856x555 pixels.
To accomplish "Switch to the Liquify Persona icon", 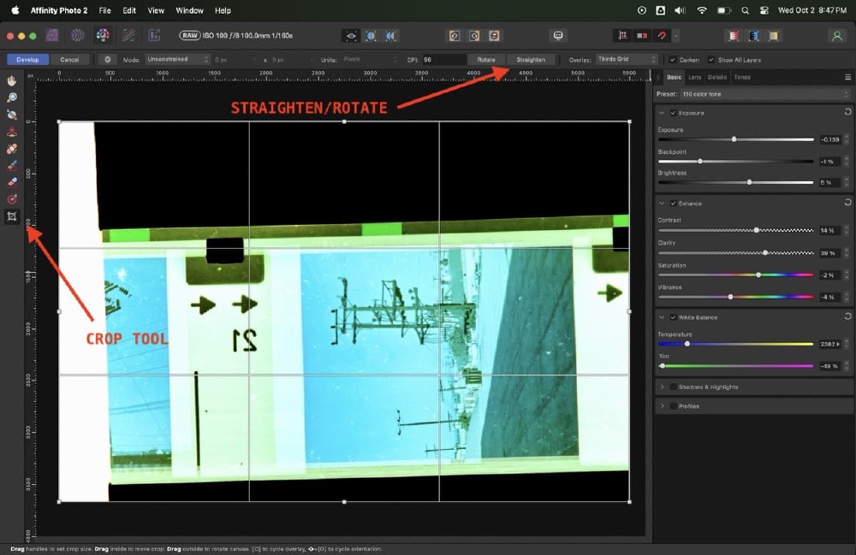I will (x=77, y=35).
